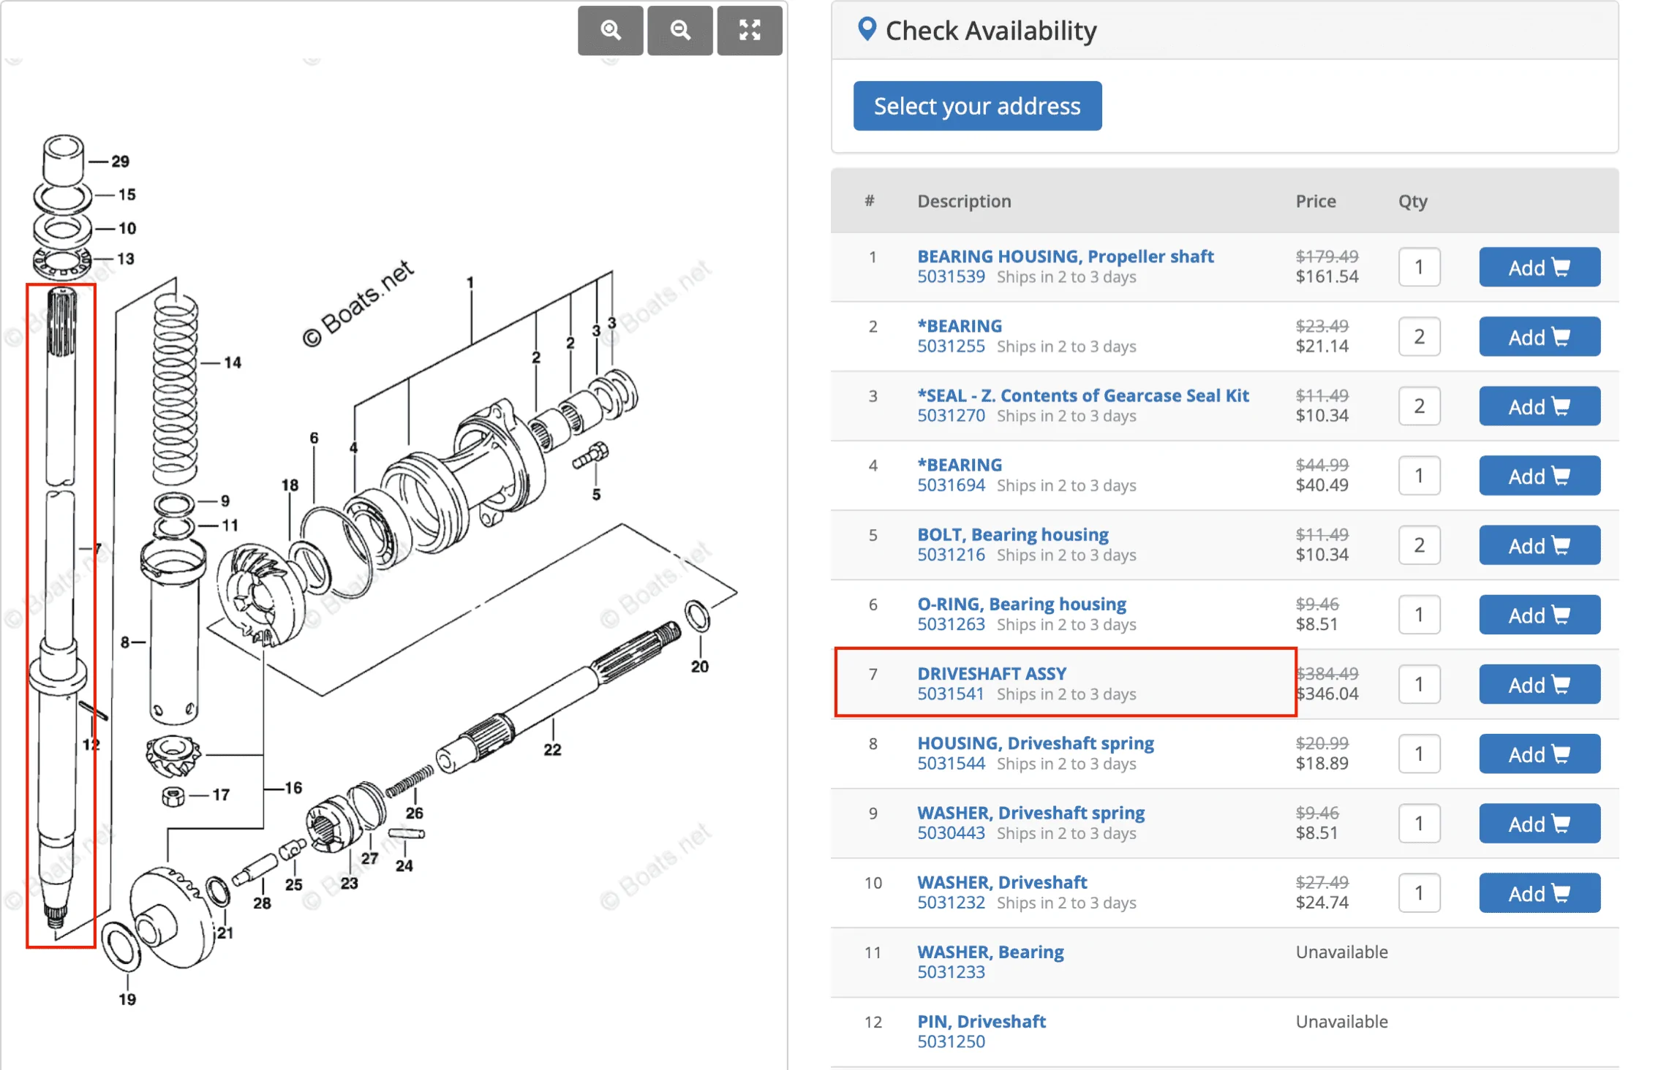
Task: Add BOLT, Bearing housing to cart
Action: tap(1539, 545)
